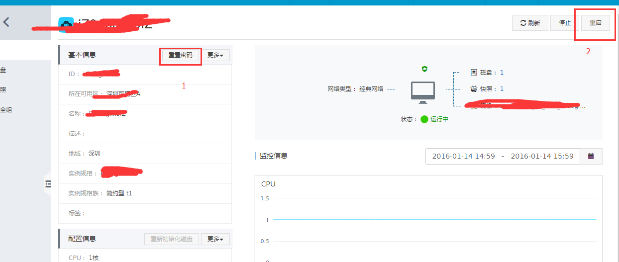
Task: Click the 运行中 status text
Action: pyautogui.click(x=439, y=120)
